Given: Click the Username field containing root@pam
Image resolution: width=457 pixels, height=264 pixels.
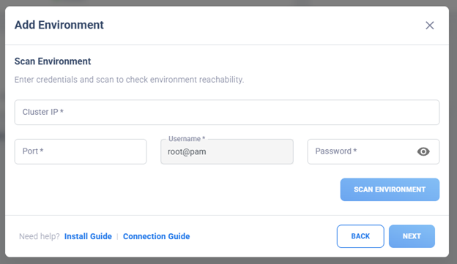Looking at the screenshot, I should [227, 151].
